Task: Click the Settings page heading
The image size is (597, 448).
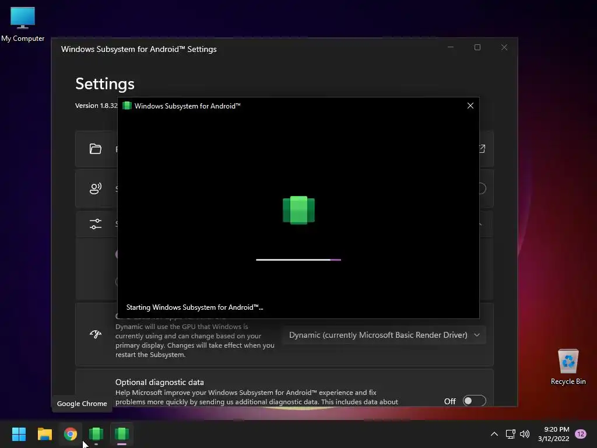Action: 105,84
